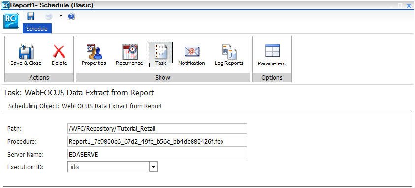The image size is (415, 188).
Task: Click Save & Close in Actions
Action: pos(26,55)
